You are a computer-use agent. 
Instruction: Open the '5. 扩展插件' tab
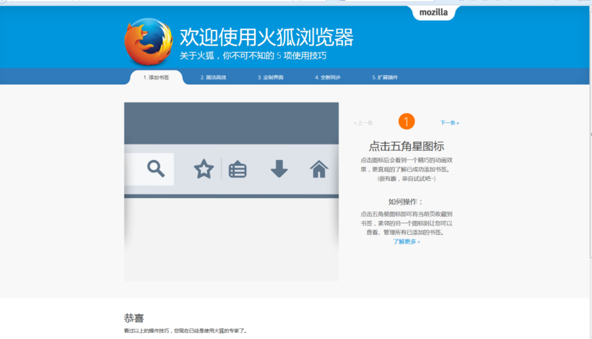[385, 77]
